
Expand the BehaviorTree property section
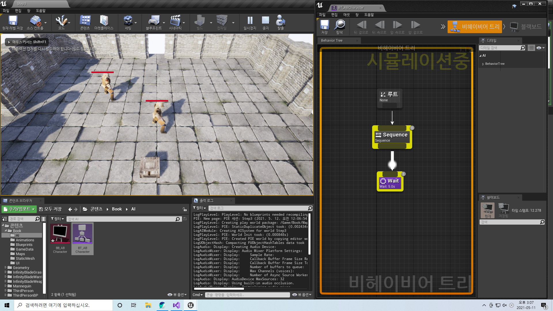(x=483, y=64)
